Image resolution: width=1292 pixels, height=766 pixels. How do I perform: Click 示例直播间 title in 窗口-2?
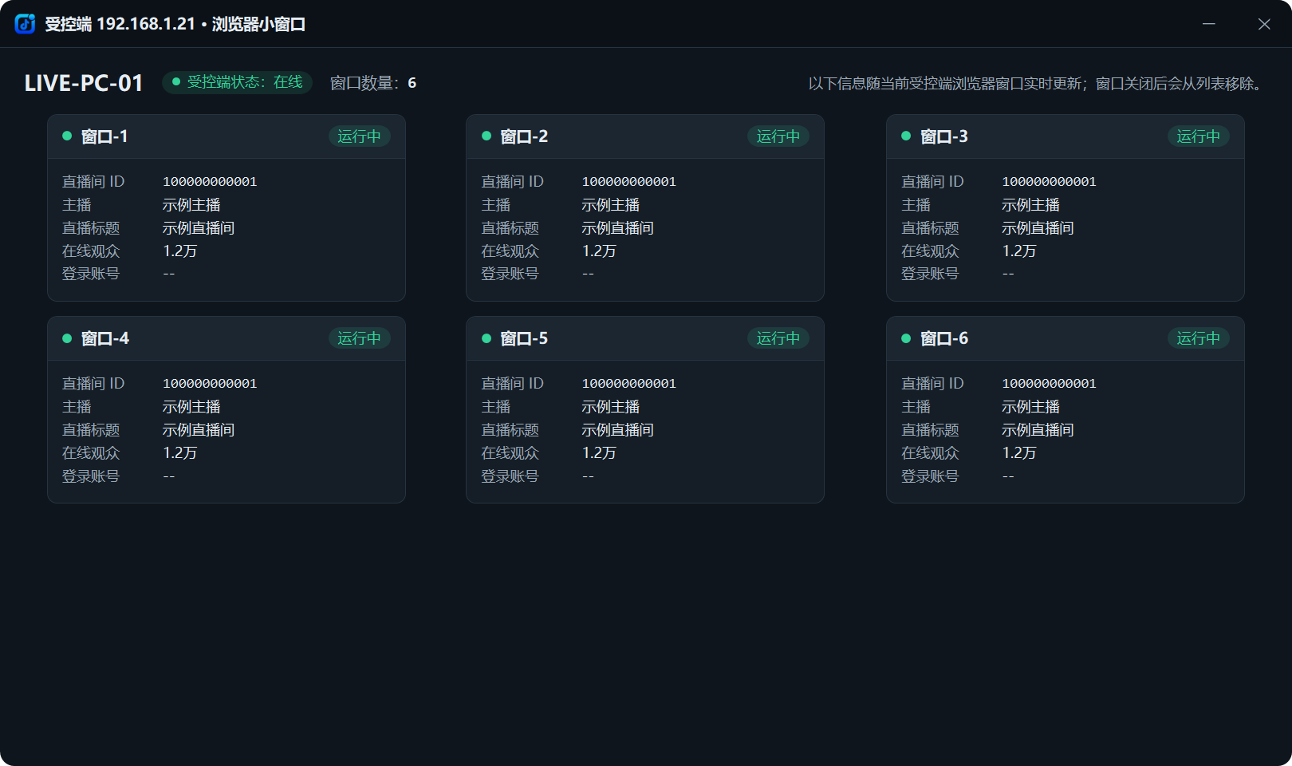point(618,228)
